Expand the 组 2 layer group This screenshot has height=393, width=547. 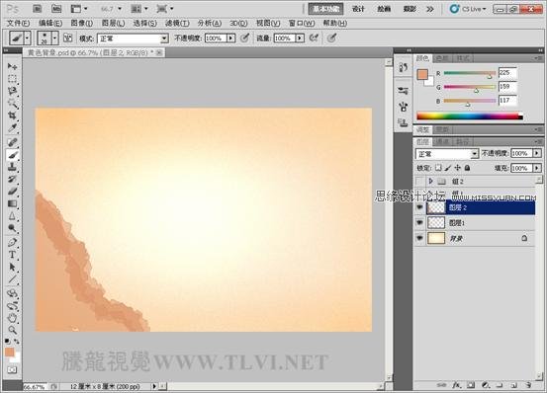coord(431,181)
